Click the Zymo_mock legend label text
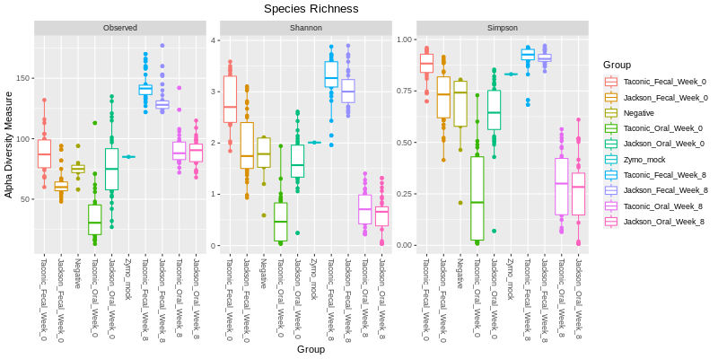Image resolution: width=718 pixels, height=359 pixels. pyautogui.click(x=637, y=161)
